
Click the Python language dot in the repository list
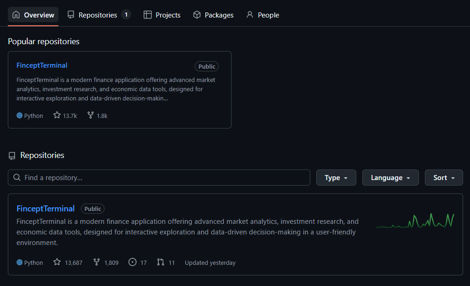pos(19,263)
